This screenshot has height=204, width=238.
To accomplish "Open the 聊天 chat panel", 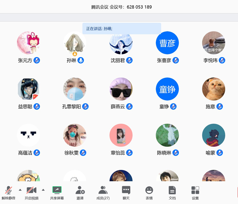I will tap(126, 190).
